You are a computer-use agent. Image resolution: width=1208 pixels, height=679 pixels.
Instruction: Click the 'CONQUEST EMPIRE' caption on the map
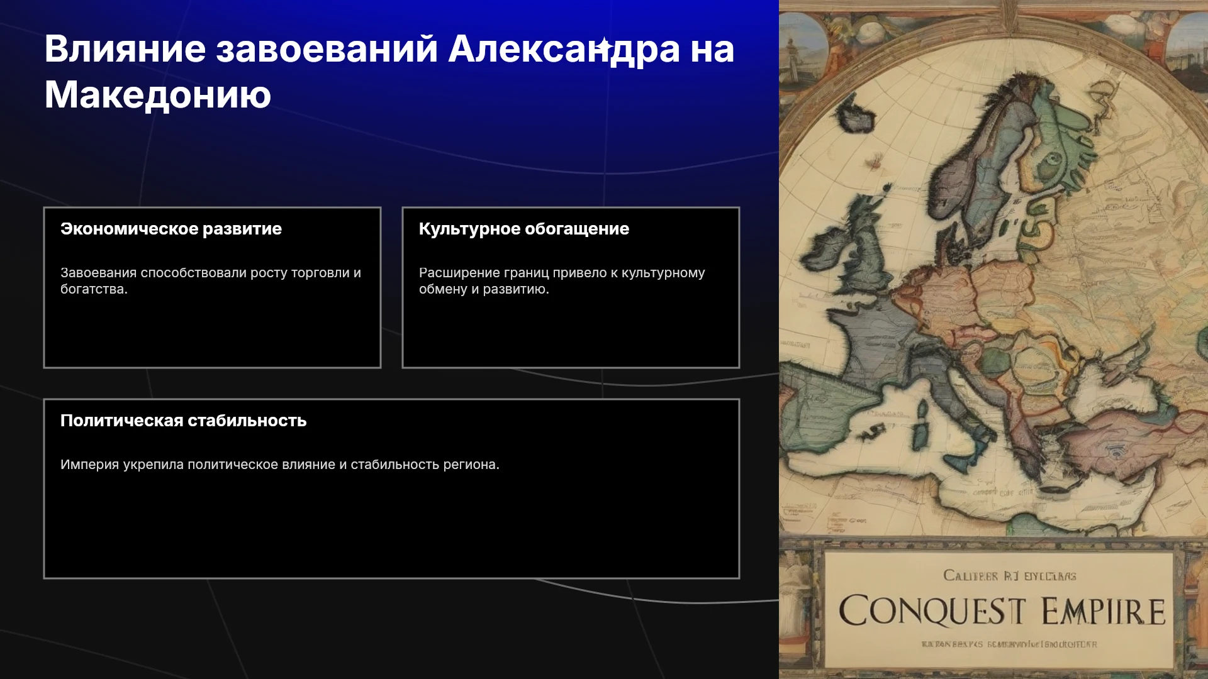pos(1002,611)
